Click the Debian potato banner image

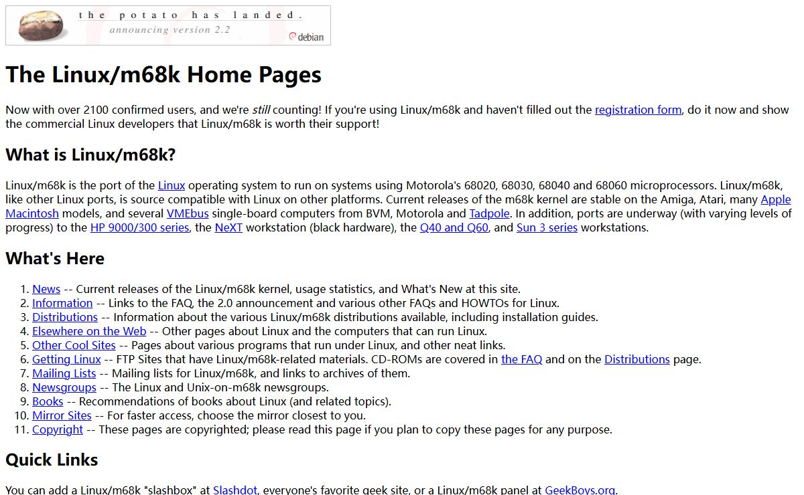168,25
